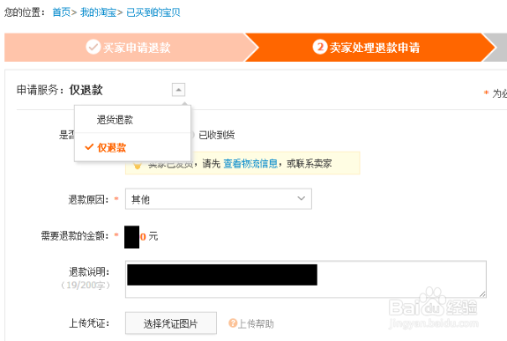This screenshot has width=507, height=341.
Task: Click the checkmark icon on the first step
Action: (x=93, y=47)
